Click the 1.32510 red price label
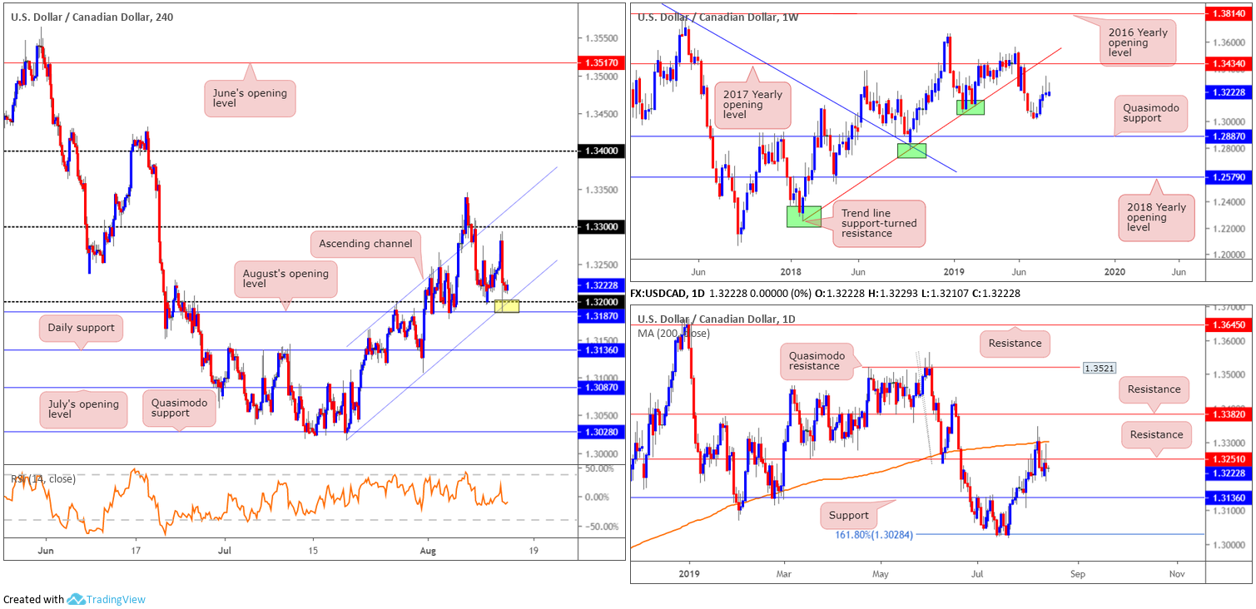This screenshot has width=1256, height=609. [1230, 458]
